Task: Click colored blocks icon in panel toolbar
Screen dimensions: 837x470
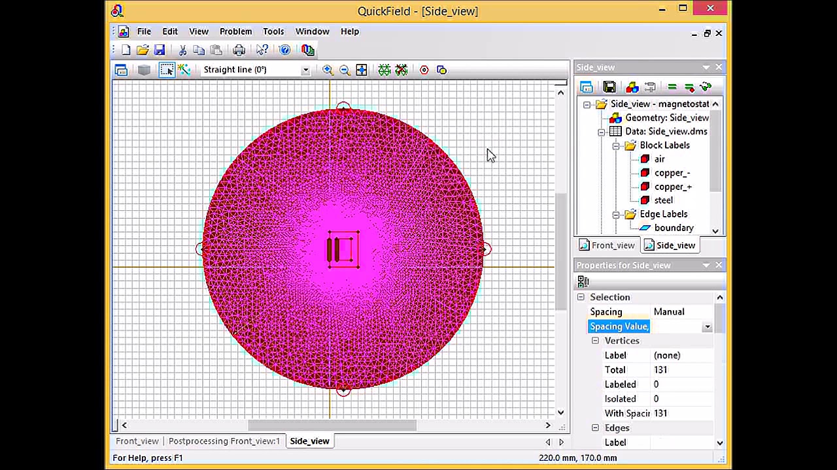Action: [632, 87]
